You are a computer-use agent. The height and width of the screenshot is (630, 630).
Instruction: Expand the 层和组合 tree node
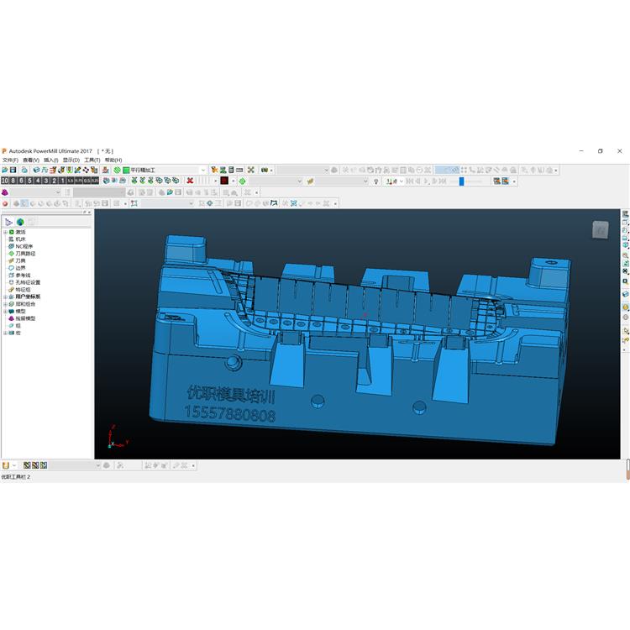point(5,304)
